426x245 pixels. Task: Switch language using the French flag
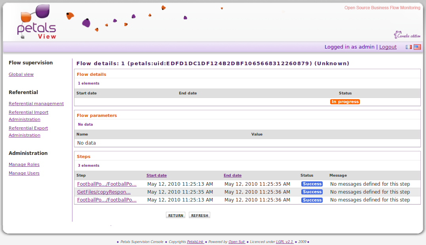(x=409, y=47)
